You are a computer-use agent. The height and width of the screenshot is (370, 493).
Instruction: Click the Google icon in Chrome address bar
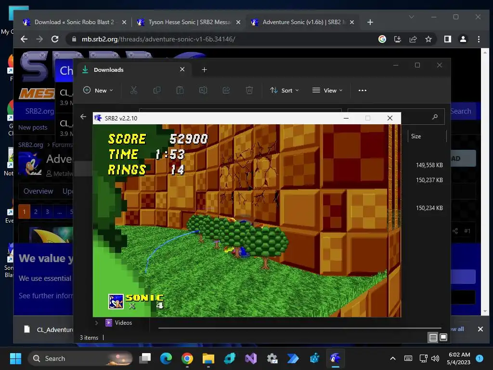(382, 39)
